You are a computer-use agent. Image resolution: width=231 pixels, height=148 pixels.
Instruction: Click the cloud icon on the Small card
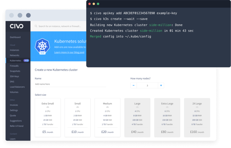(77, 107)
